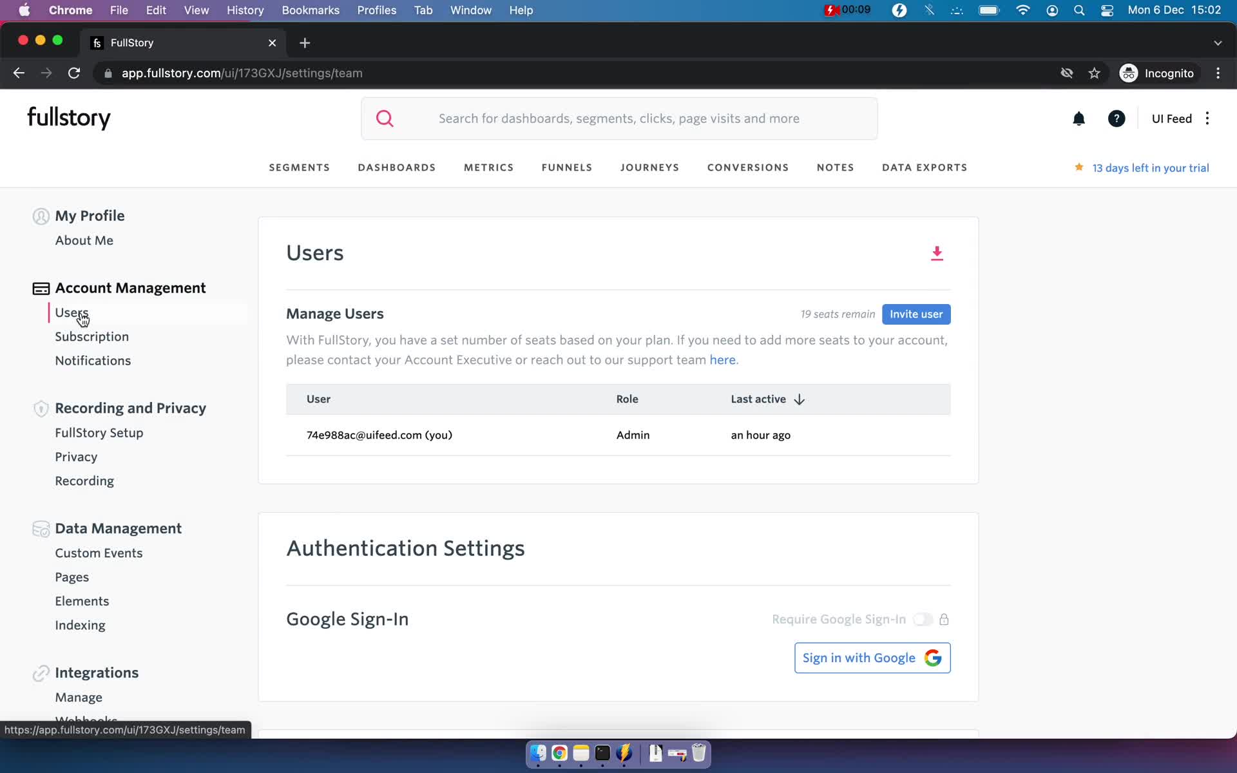Viewport: 1237px width, 773px height.
Task: Open Terminal from the dock
Action: (602, 753)
